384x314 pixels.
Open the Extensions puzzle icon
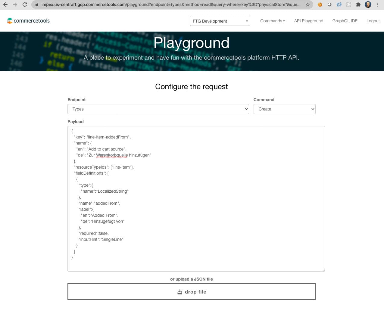(x=358, y=5)
